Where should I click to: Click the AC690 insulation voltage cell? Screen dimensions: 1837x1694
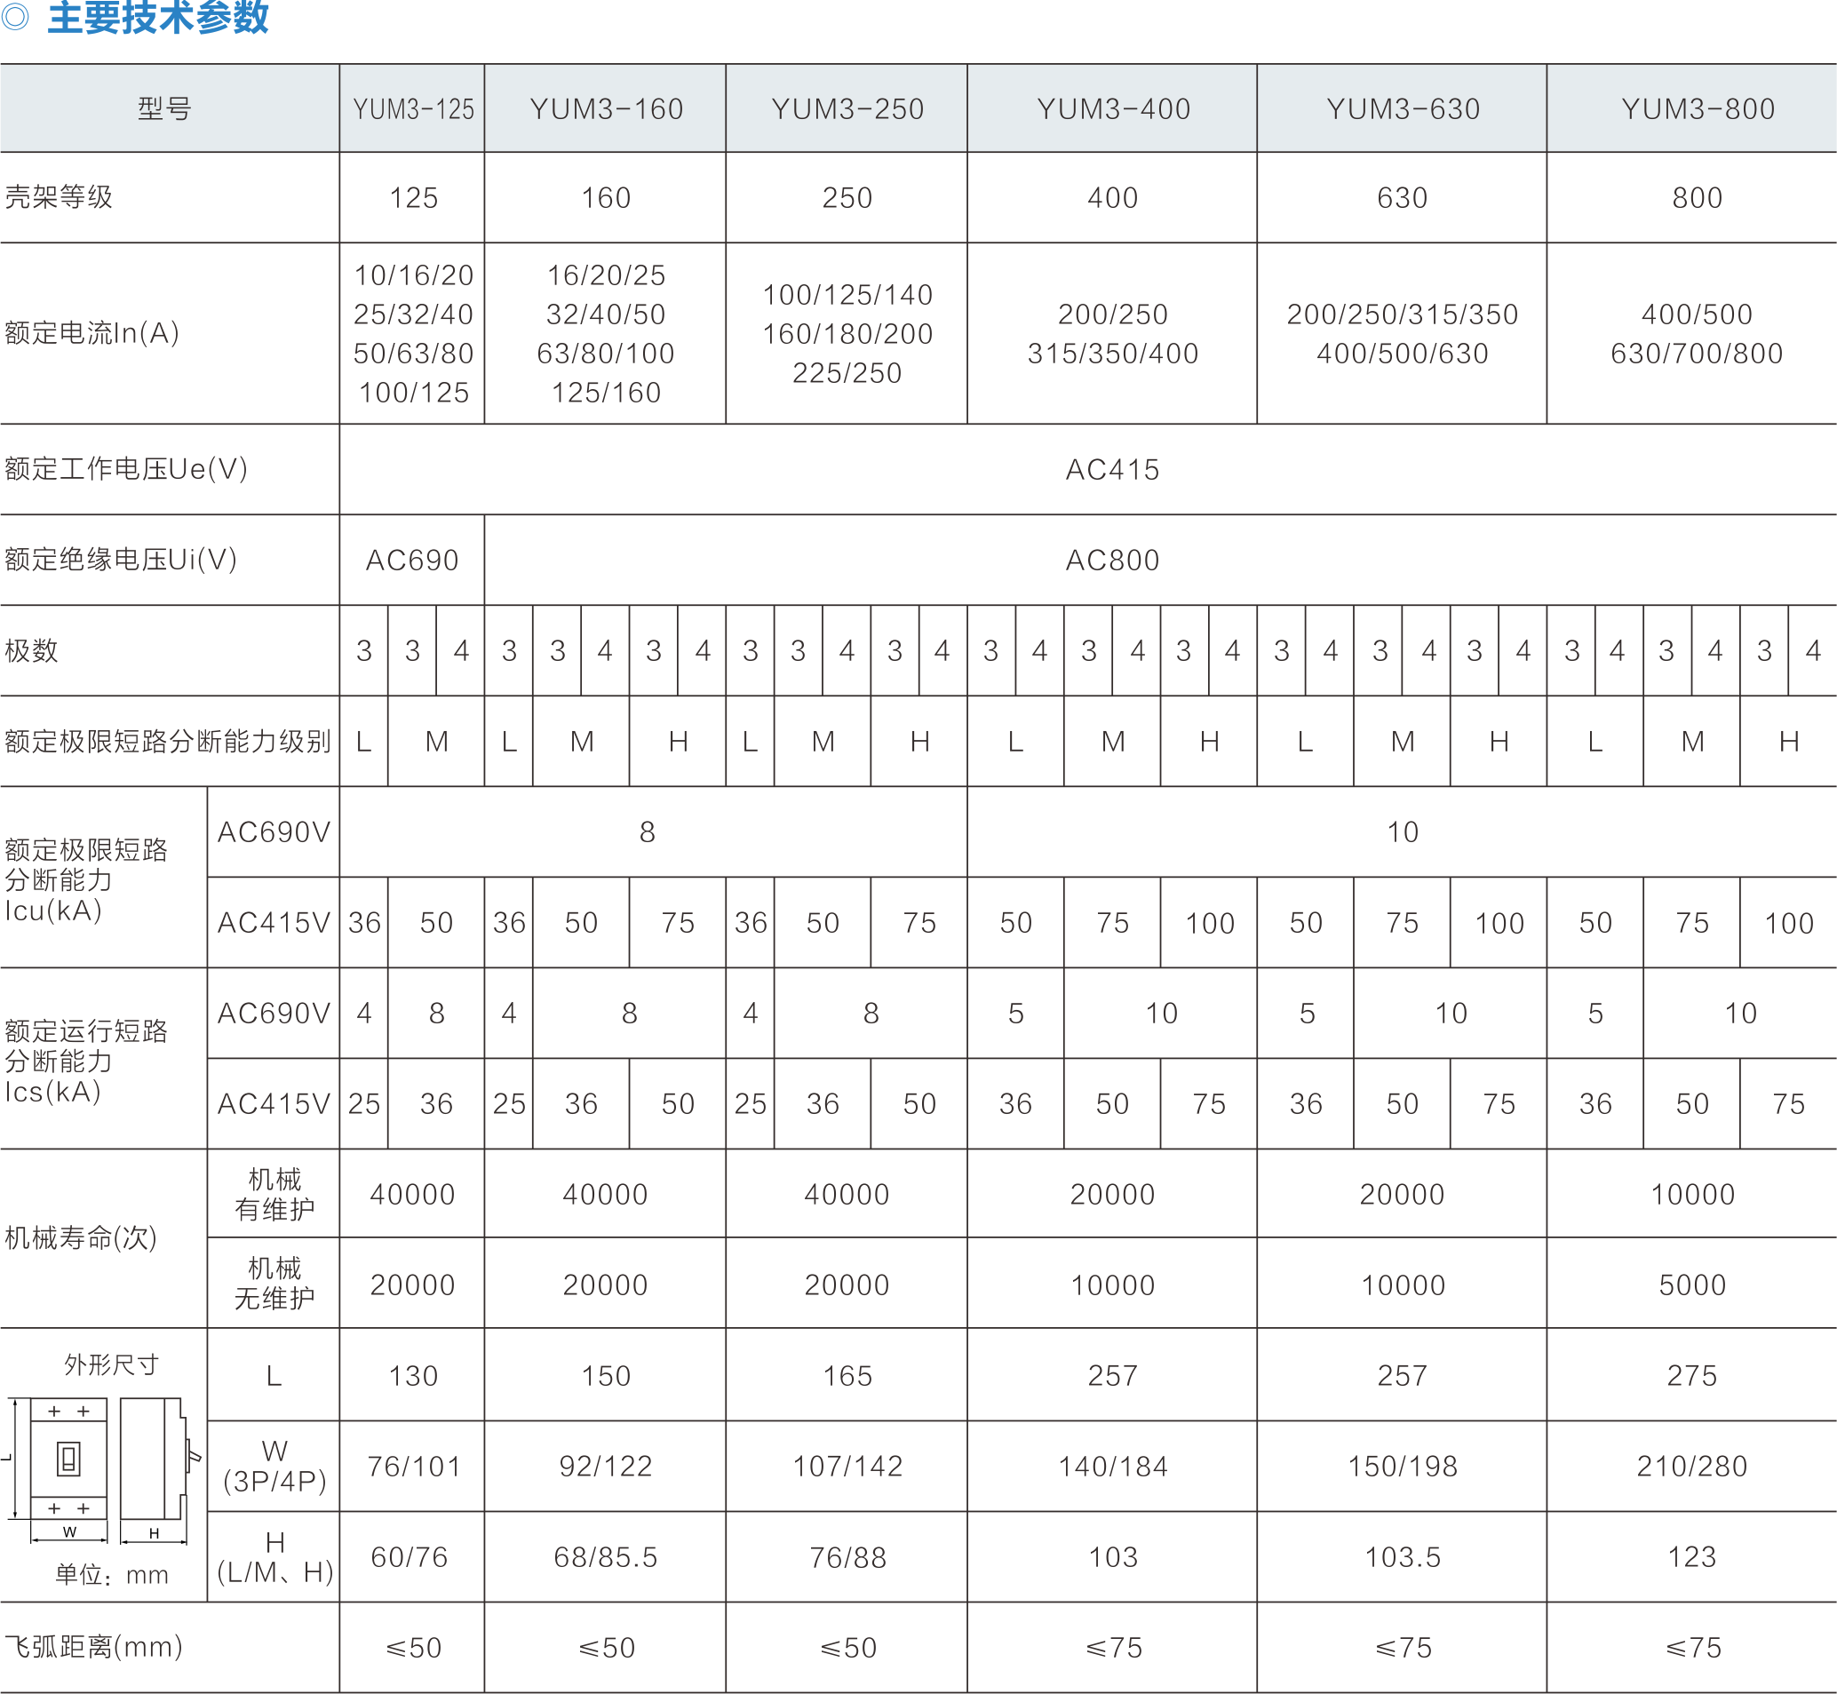pos(412,561)
